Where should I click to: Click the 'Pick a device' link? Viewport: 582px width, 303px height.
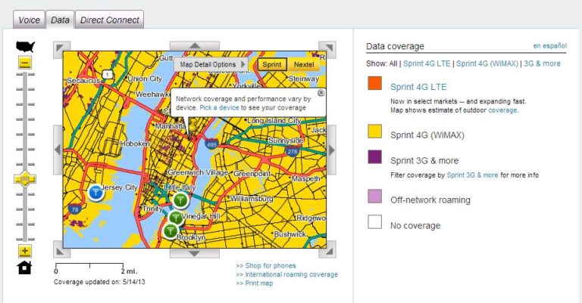[219, 108]
